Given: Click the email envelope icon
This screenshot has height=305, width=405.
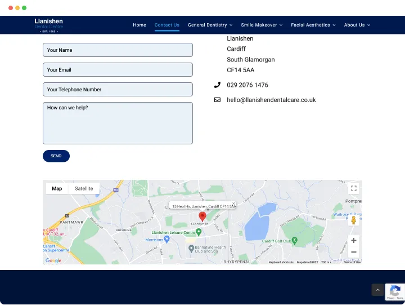Looking at the screenshot, I should (x=217, y=100).
